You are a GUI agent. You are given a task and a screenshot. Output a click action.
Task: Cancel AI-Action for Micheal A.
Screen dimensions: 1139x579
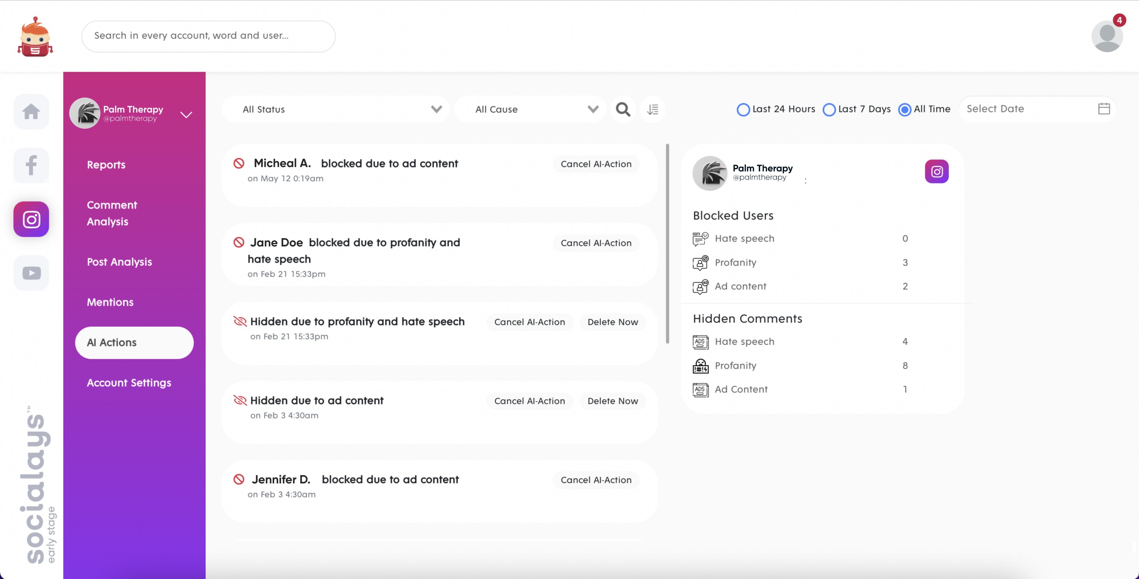(596, 164)
